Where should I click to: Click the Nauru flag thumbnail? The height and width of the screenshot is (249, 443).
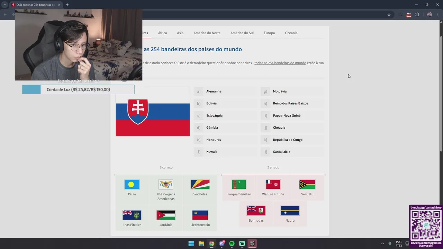290,211
